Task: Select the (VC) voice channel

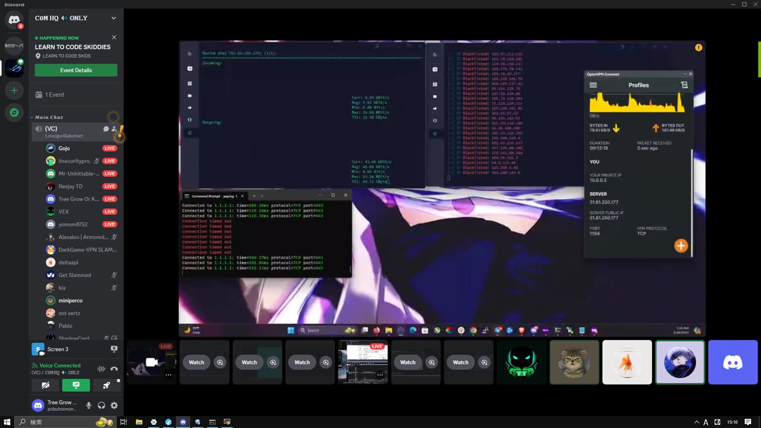Action: [x=76, y=132]
